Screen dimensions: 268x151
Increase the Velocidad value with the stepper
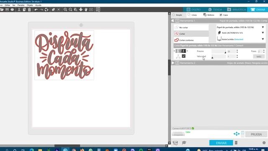237,55
